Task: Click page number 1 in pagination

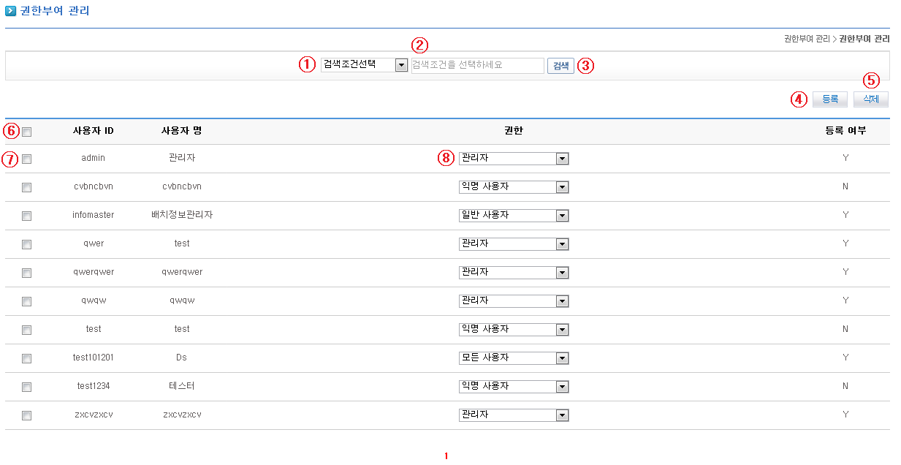Action: tap(446, 456)
